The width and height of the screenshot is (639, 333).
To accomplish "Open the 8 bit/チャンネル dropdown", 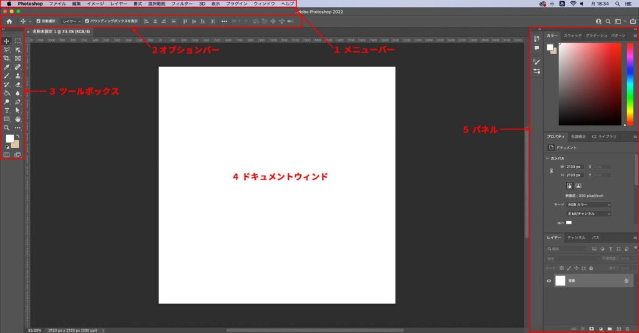I will click(x=589, y=214).
